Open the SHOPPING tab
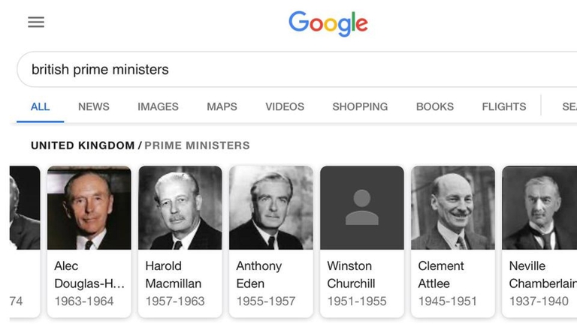 [360, 106]
